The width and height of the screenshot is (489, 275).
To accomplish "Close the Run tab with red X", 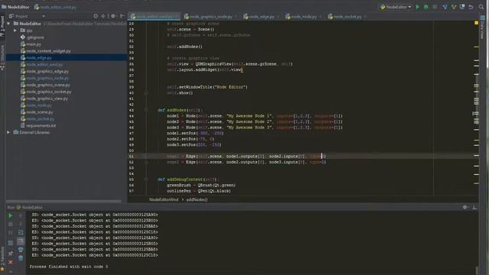I will (x=10, y=262).
